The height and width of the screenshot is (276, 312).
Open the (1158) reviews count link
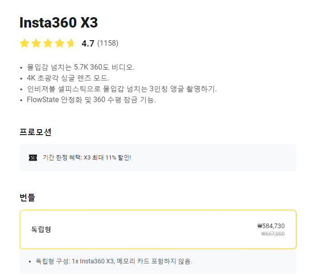click(x=107, y=43)
